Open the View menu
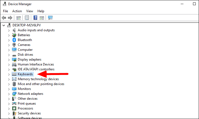Screen dimensions: 199x119 pyautogui.click(x=30, y=11)
